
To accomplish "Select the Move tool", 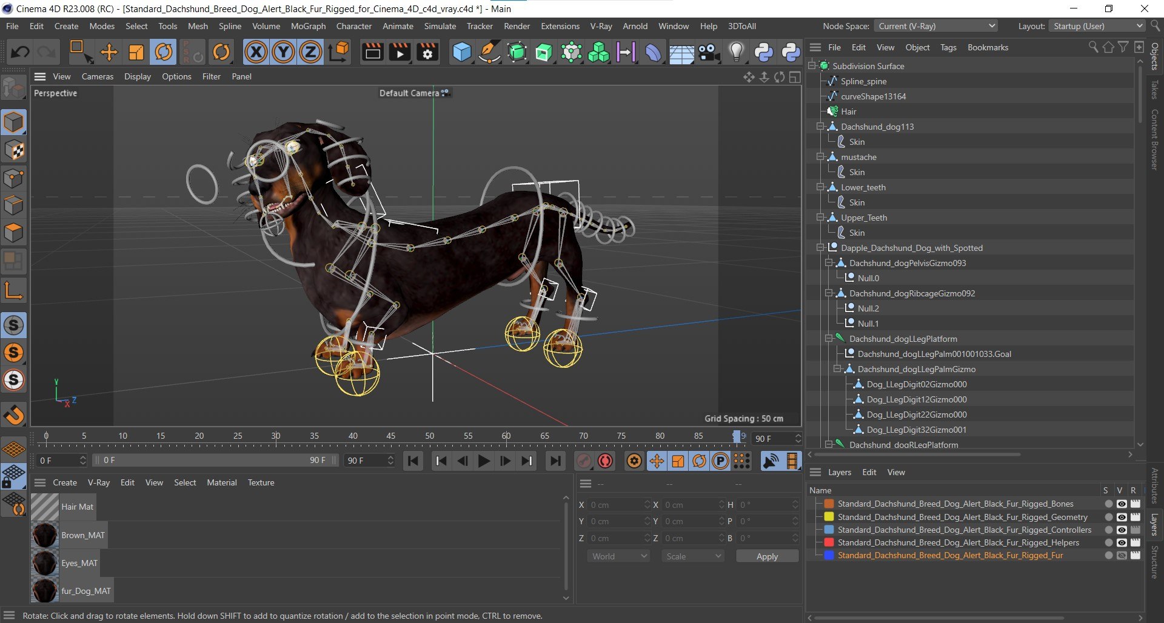I will pyautogui.click(x=109, y=52).
